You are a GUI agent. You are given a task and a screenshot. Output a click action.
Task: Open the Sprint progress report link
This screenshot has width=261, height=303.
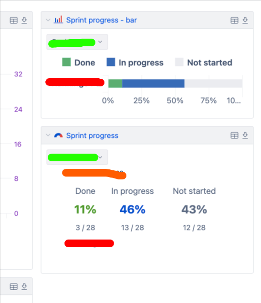pos(92,136)
